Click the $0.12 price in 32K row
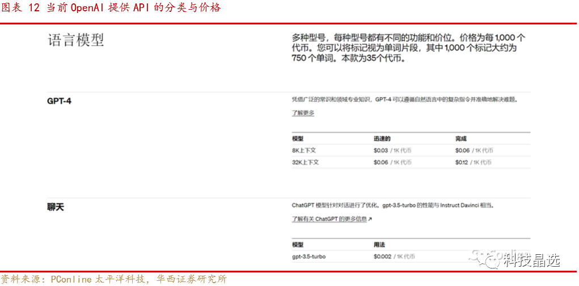The width and height of the screenshot is (579, 286). coord(462,162)
